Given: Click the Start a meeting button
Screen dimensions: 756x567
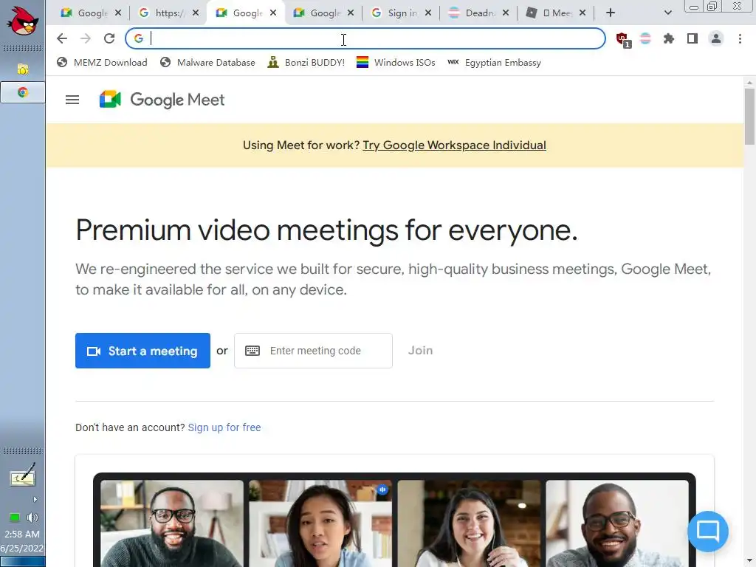Looking at the screenshot, I should pyautogui.click(x=142, y=351).
